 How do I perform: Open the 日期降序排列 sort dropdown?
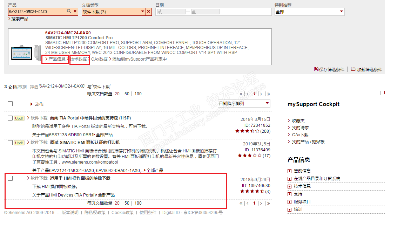click(x=244, y=103)
